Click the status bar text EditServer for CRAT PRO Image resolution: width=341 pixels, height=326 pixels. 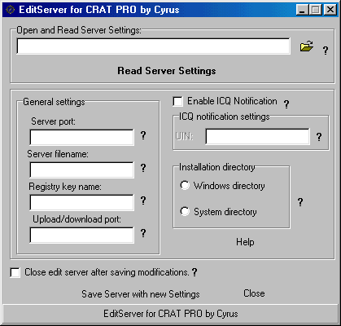pos(171,314)
